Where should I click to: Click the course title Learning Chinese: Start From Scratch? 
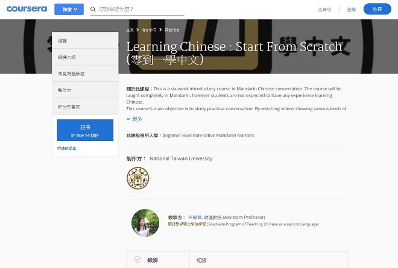(x=234, y=53)
